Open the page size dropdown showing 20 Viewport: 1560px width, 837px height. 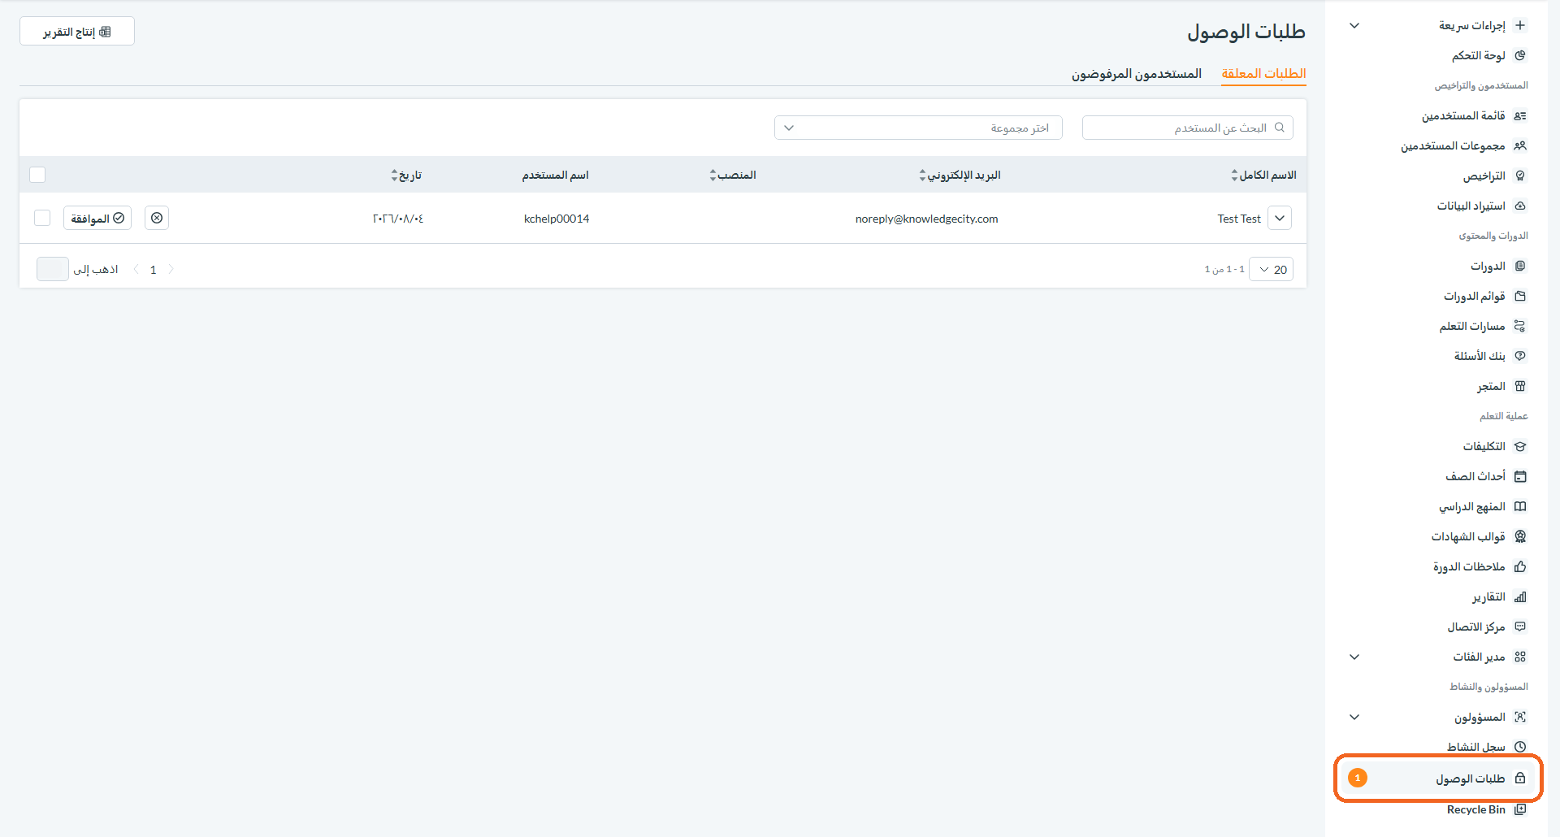click(1271, 269)
